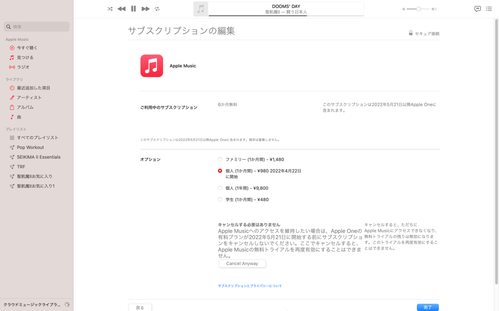Toggle repeat mode icon
The image size is (499, 311).
(x=157, y=9)
